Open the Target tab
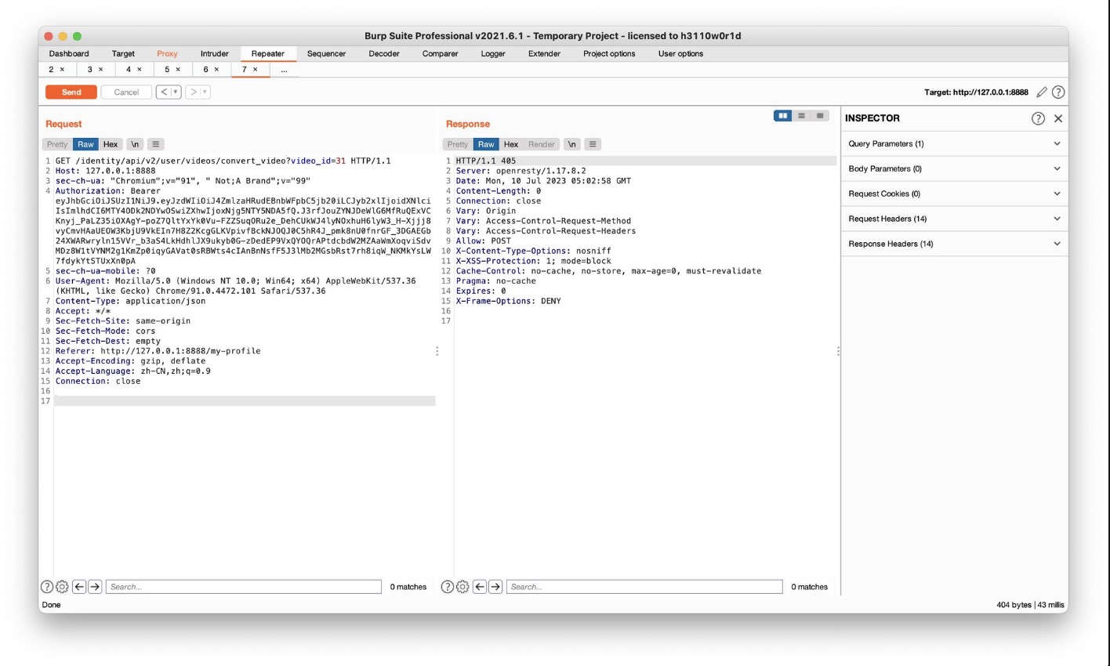Viewport: 1110px width, 666px height. (x=123, y=54)
